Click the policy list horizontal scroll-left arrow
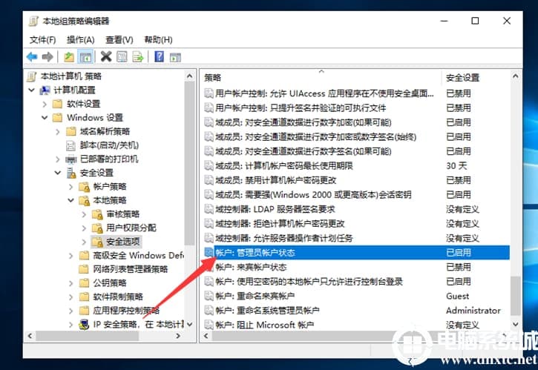This screenshot has height=370, width=538. click(x=206, y=336)
